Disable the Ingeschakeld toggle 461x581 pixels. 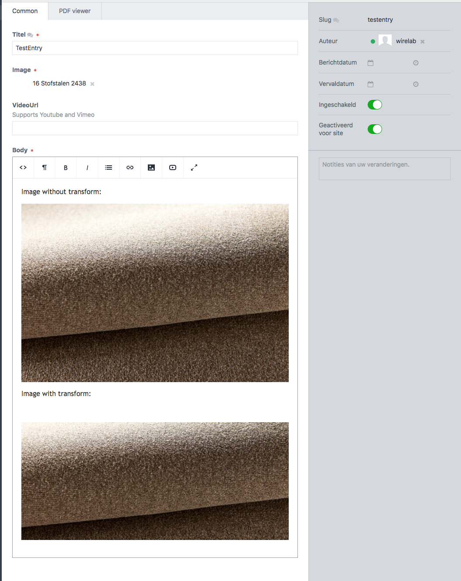[375, 105]
